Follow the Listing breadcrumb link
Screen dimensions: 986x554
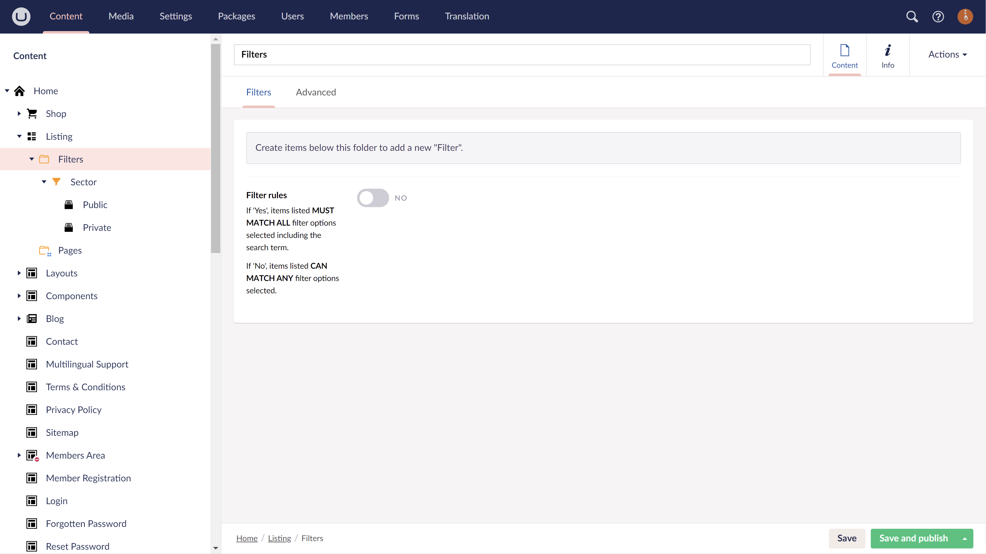point(279,538)
